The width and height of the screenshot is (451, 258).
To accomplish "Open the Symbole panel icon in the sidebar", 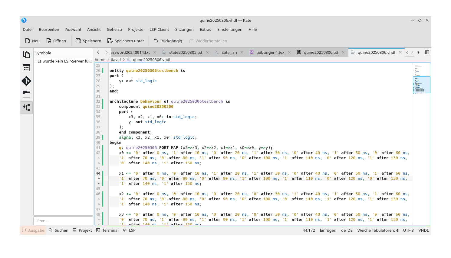I will [x=26, y=68].
